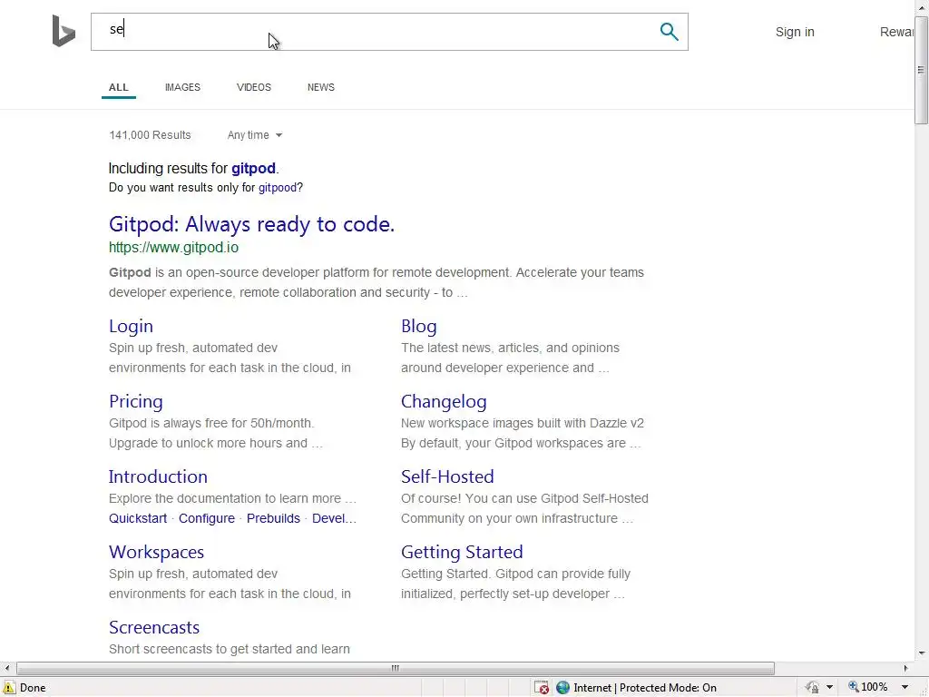Click the vertical scrollbar thumb
Screen dimensions: 929x697
(921, 69)
